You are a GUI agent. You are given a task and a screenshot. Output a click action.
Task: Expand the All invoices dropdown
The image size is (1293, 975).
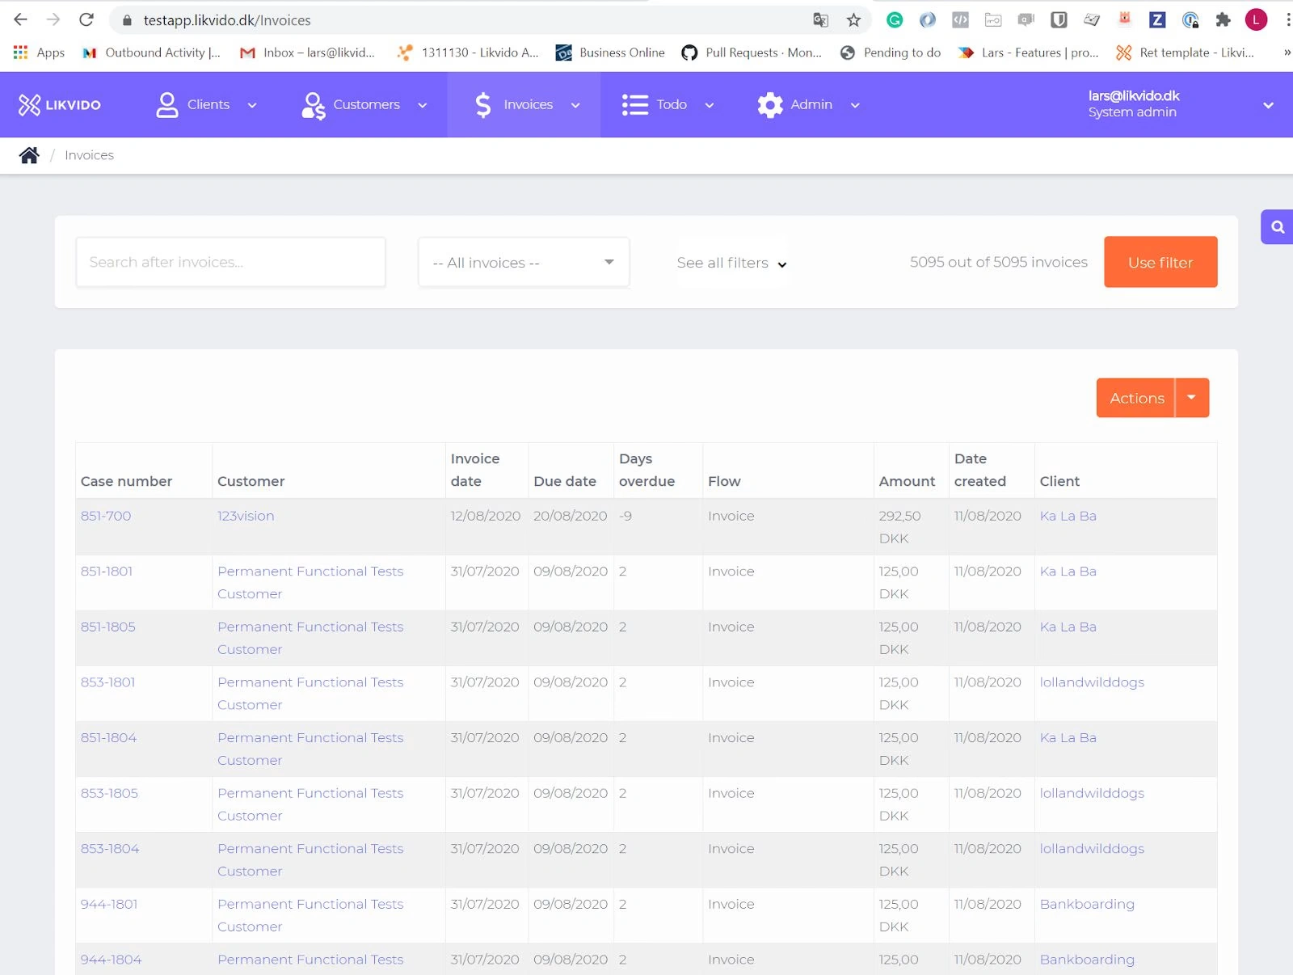[524, 263]
